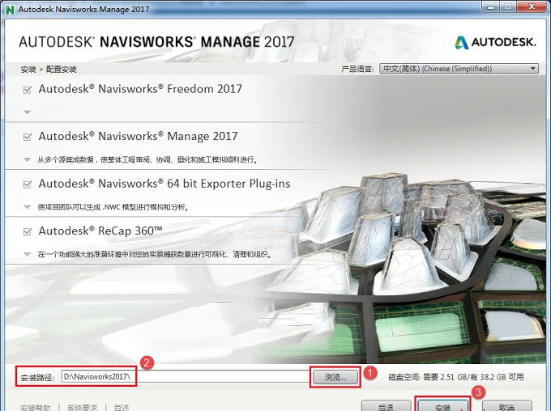Expand Navisworks Freedom 2017 configuration arrow
This screenshot has height=411, width=551.
coord(27,112)
